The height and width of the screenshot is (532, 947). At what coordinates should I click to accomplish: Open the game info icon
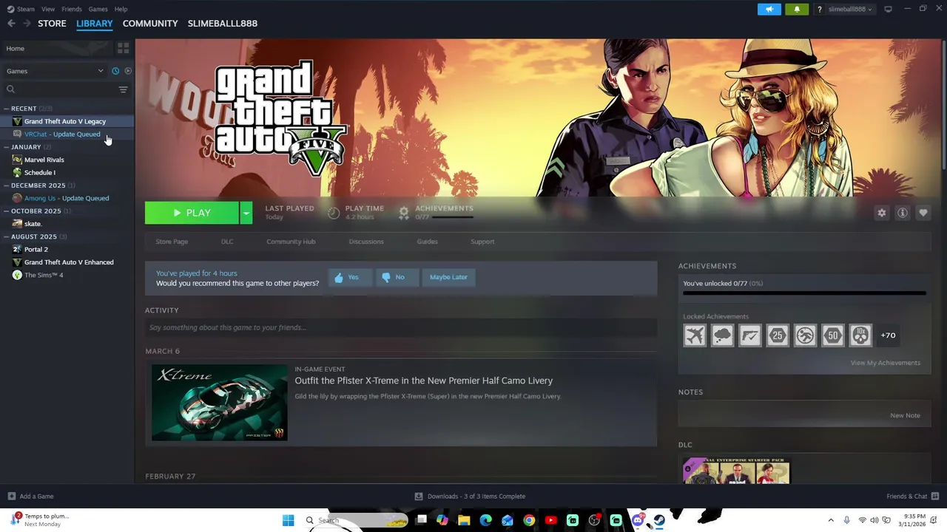(903, 213)
